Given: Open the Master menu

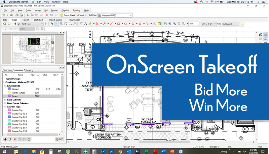Looking at the screenshot, I should (54, 10).
